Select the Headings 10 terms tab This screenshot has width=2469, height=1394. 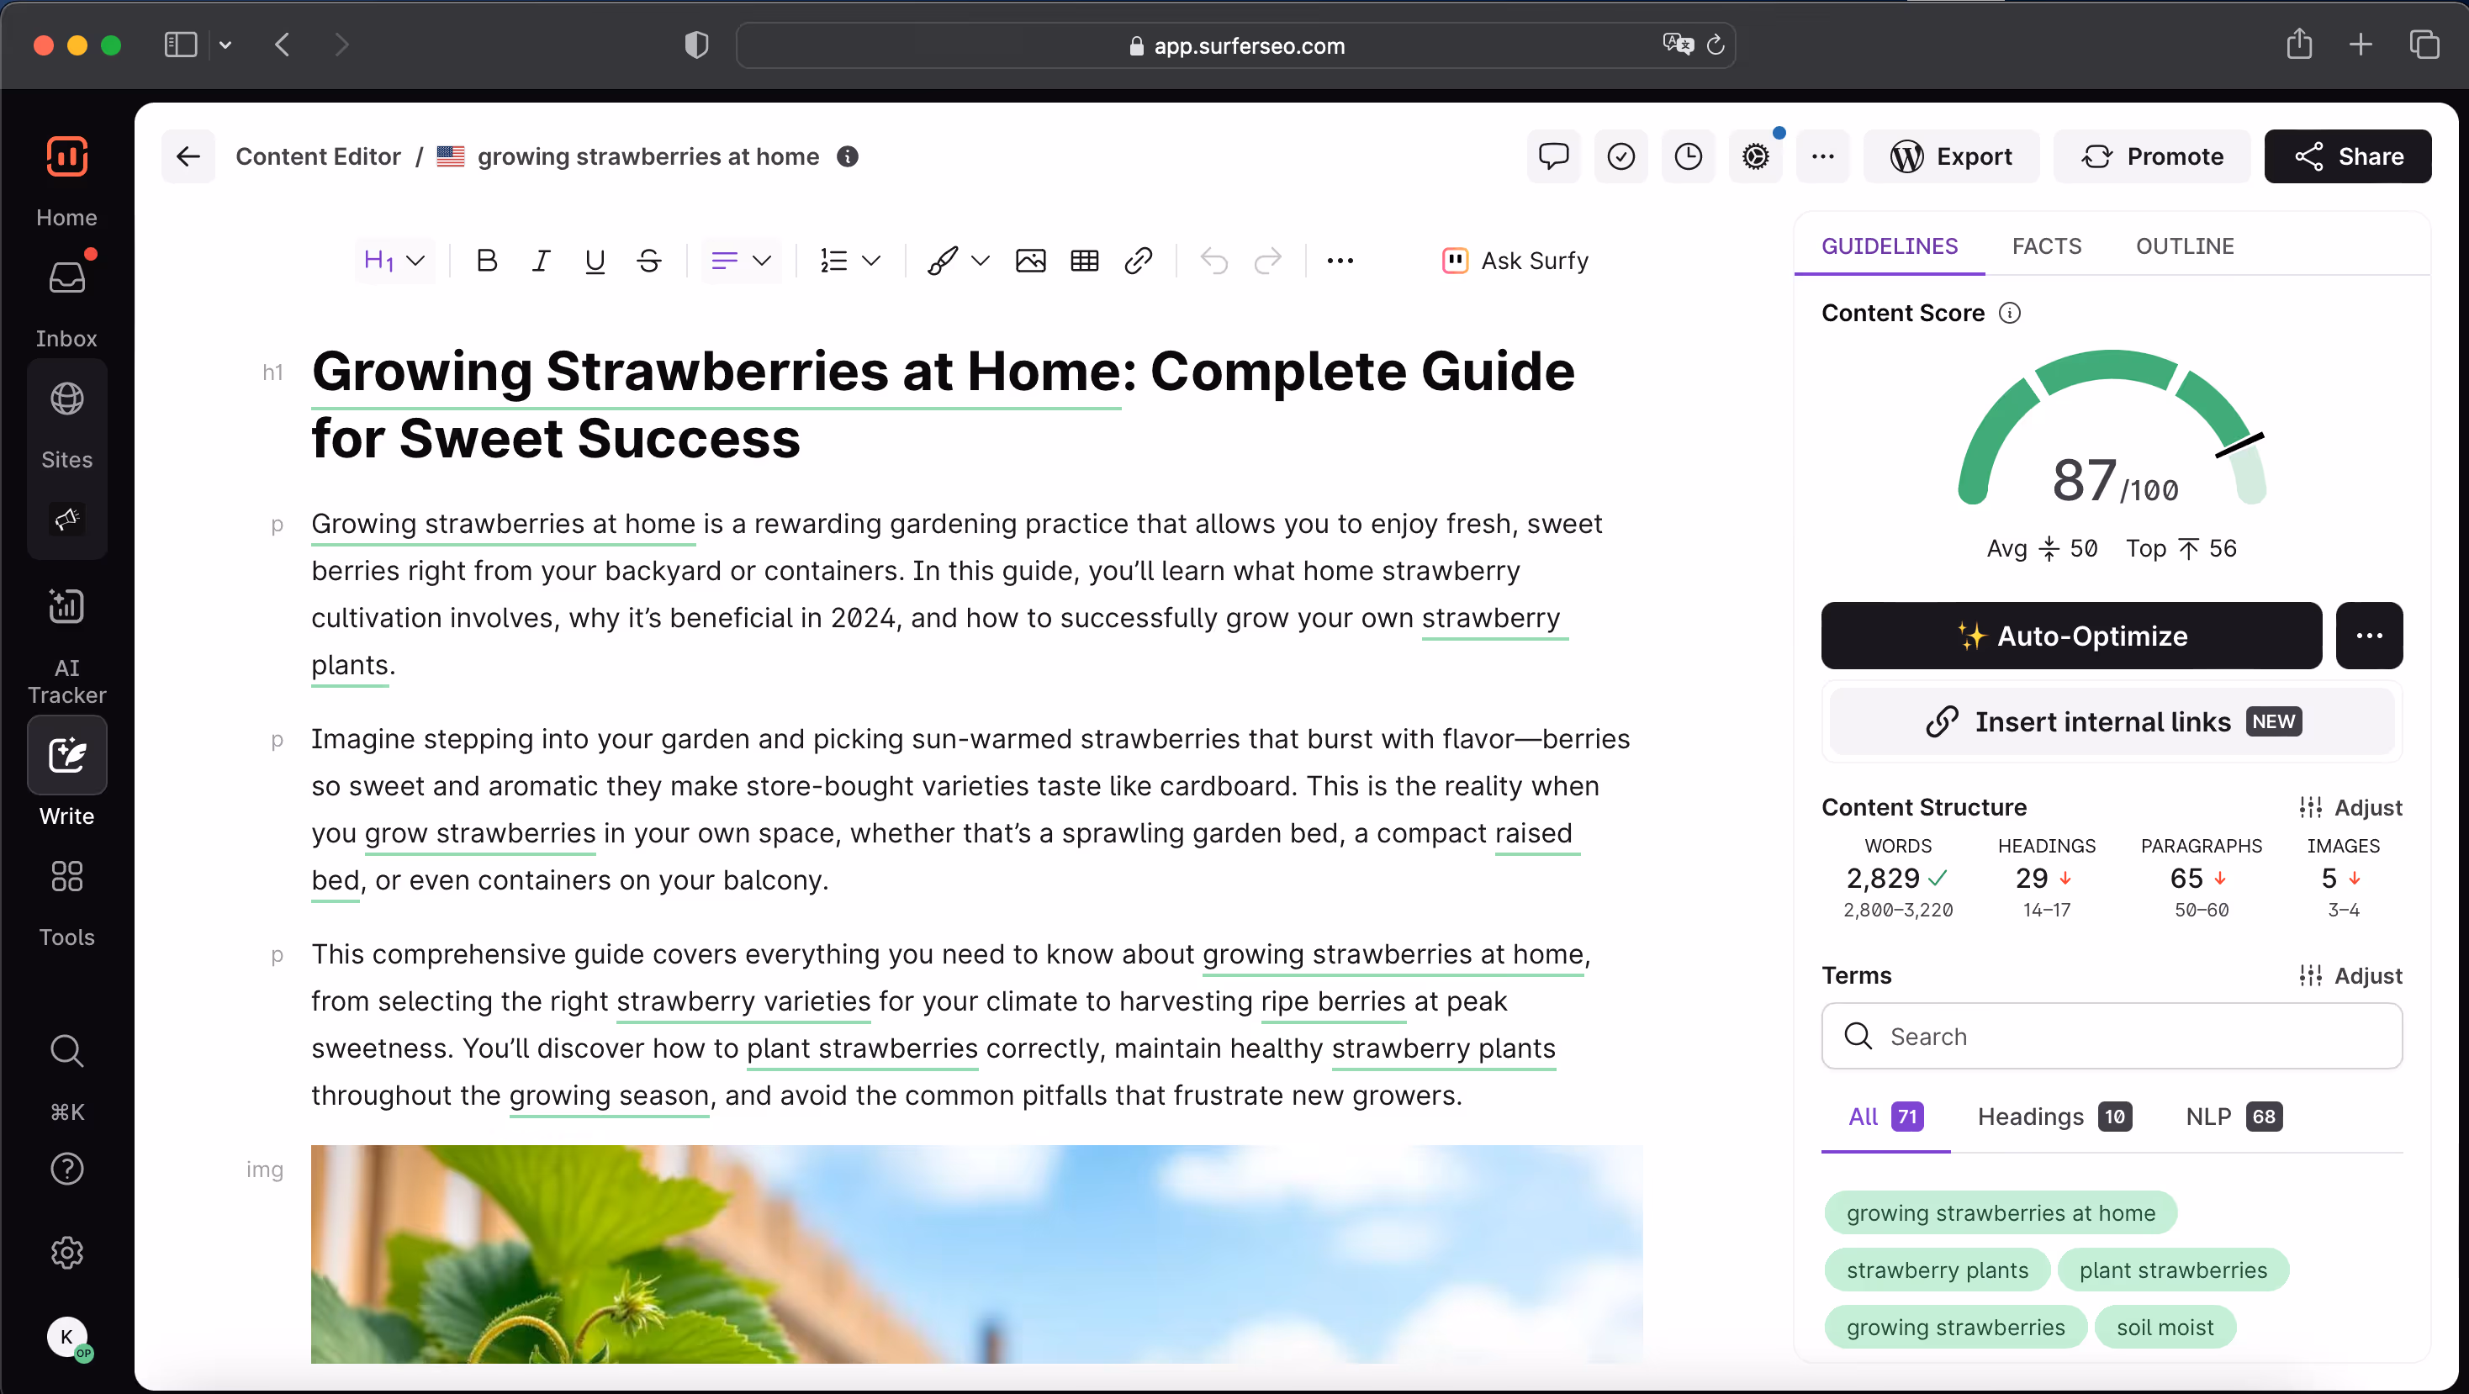(x=2054, y=1117)
